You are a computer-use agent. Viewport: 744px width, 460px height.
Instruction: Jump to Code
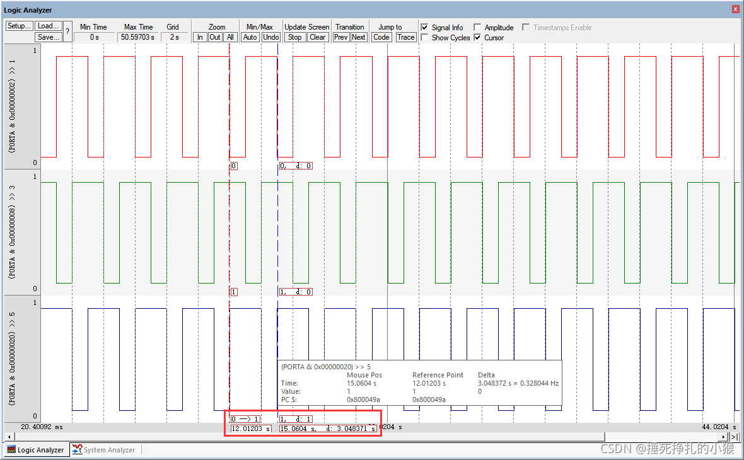tap(381, 37)
